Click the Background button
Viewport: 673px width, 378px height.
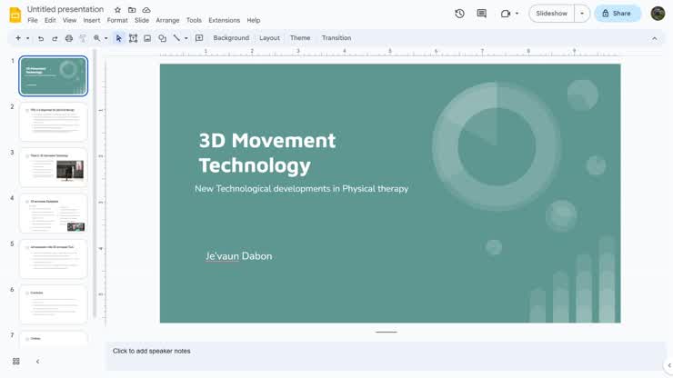[231, 38]
